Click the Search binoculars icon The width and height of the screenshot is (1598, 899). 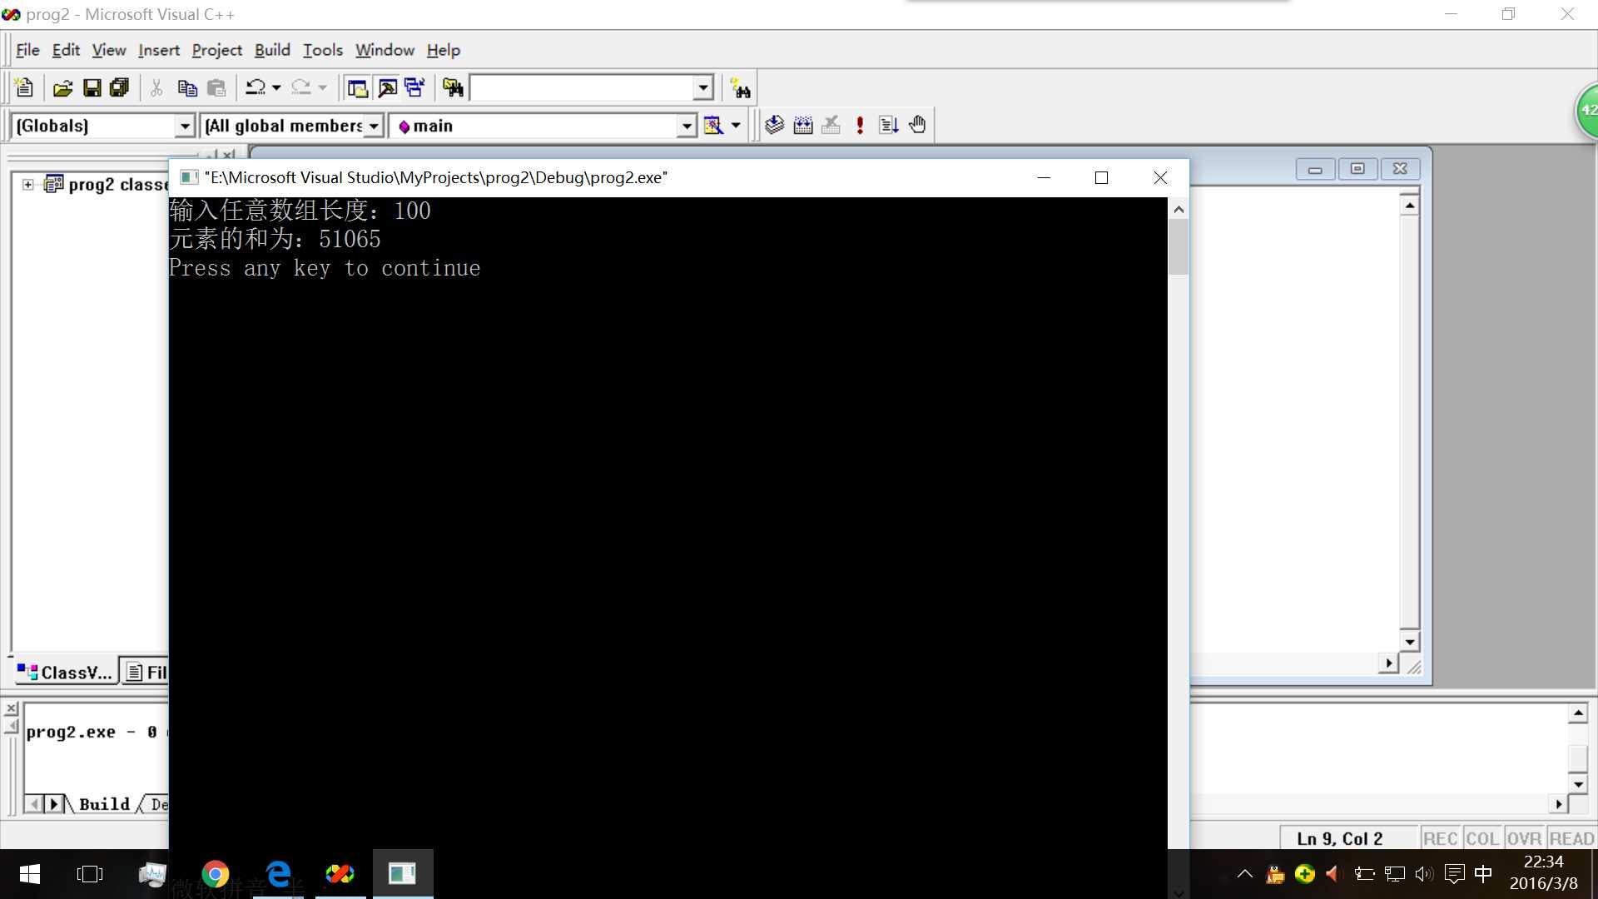coord(740,87)
